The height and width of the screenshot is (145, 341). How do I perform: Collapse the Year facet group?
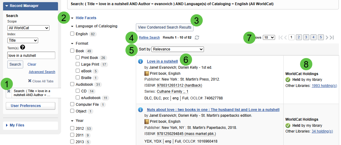click(x=72, y=121)
